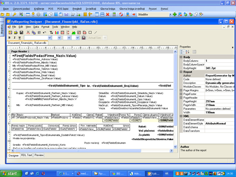Select the List insert tool
Viewport: 236px width, 177px height.
coord(68,32)
